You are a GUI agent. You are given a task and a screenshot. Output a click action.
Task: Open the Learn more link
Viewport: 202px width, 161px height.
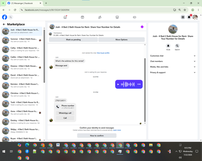(x=117, y=130)
